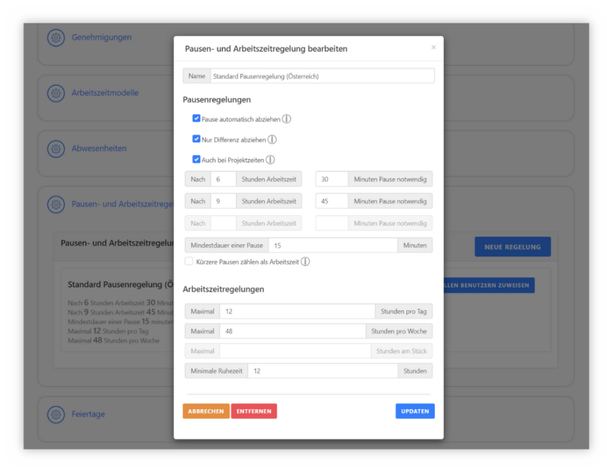This screenshot has width=607, height=474.
Task: Click info icon beside Nur Differenz abziehen
Action: [x=272, y=140]
